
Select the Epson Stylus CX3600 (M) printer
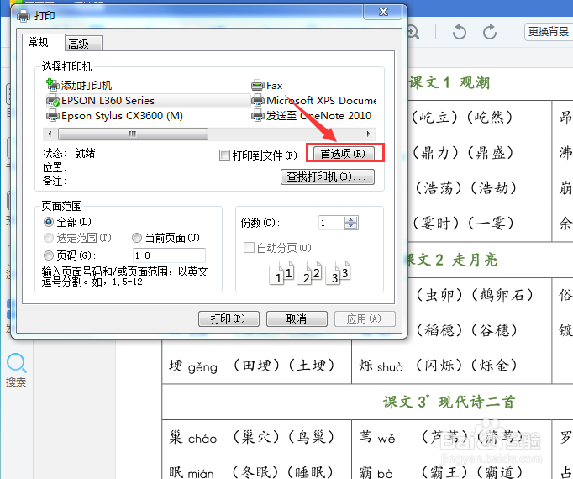115,116
